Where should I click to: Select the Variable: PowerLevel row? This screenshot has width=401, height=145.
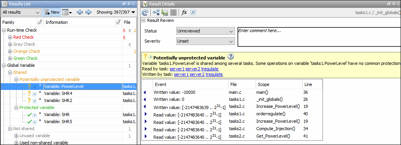(69, 86)
